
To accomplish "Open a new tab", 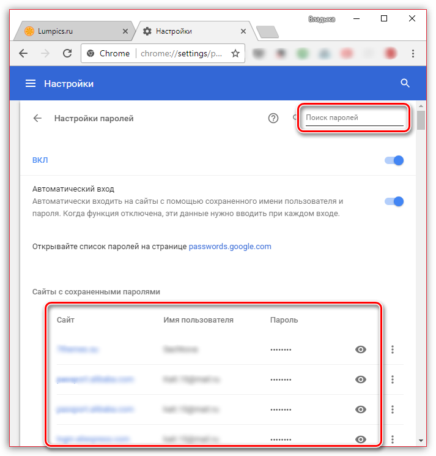I will pyautogui.click(x=268, y=32).
